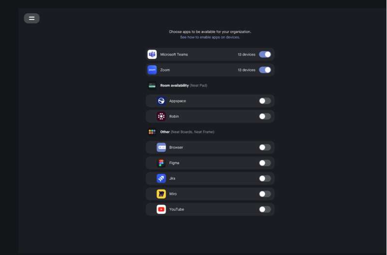Viewport: 387px width, 255px height.
Task: Click the YouTube app icon
Action: coord(161,210)
